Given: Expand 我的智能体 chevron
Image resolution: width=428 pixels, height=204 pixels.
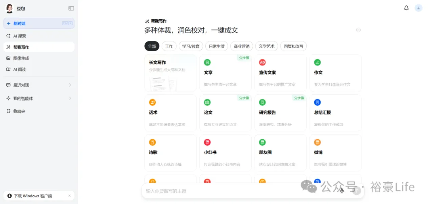Looking at the screenshot, I should tap(70, 98).
